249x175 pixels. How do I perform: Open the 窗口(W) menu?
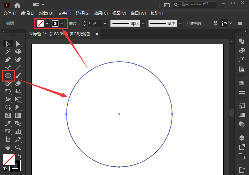(x=138, y=13)
